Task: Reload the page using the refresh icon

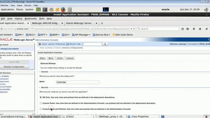Action: (134, 29)
